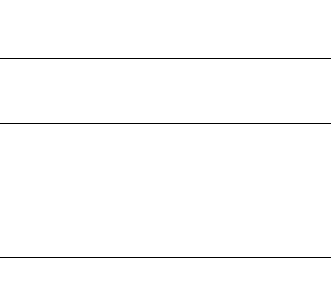Place cursor in the center blank frame
This screenshot has height=299, width=331.
pos(165,170)
